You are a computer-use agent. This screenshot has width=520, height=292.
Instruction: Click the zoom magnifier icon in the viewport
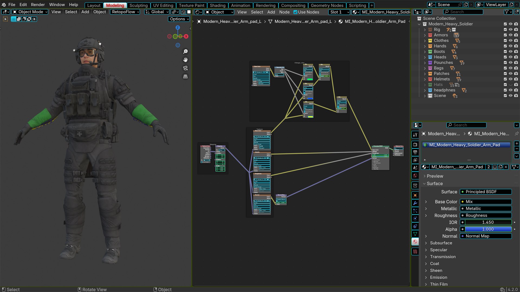tap(186, 51)
